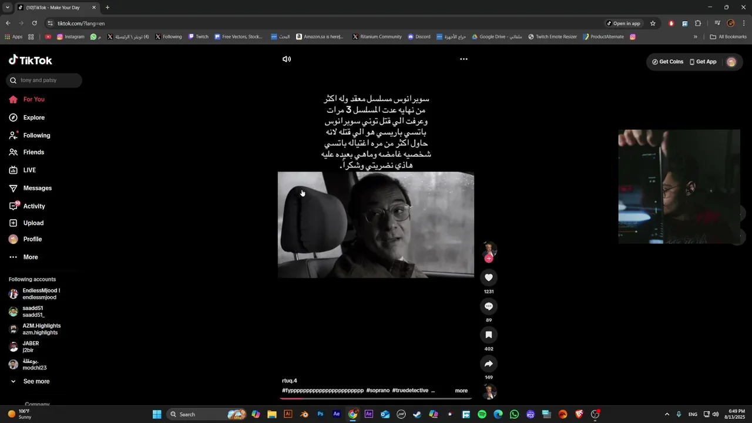
Task: Open the Explore page
Action: 34,117
